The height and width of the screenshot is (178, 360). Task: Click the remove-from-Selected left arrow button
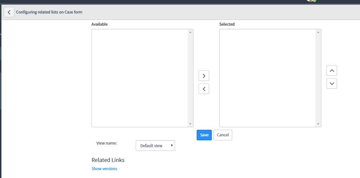(x=204, y=89)
